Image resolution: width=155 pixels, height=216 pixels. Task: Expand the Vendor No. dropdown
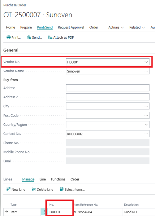coord(146,62)
